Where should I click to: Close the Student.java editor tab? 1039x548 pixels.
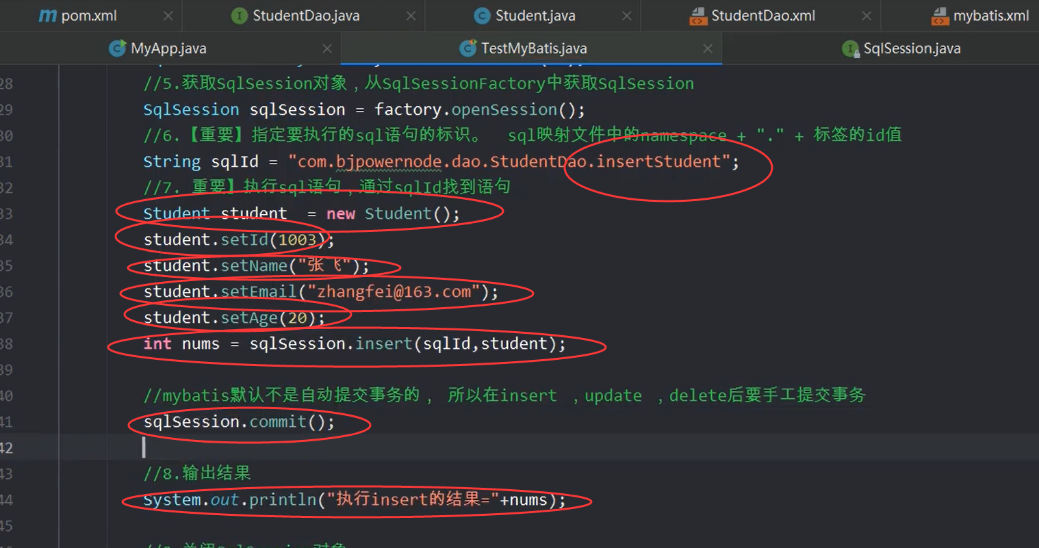[x=626, y=15]
